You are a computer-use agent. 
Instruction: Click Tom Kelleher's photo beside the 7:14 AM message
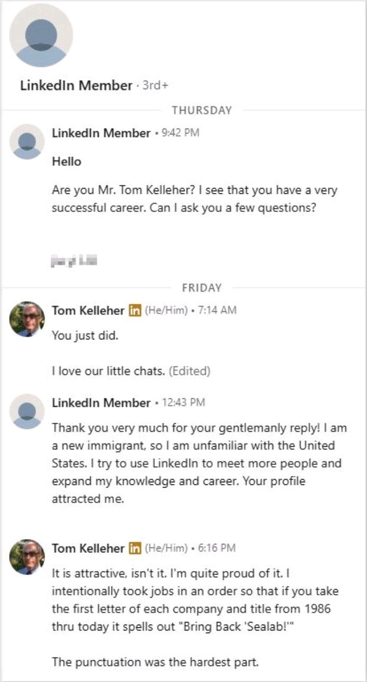[27, 319]
